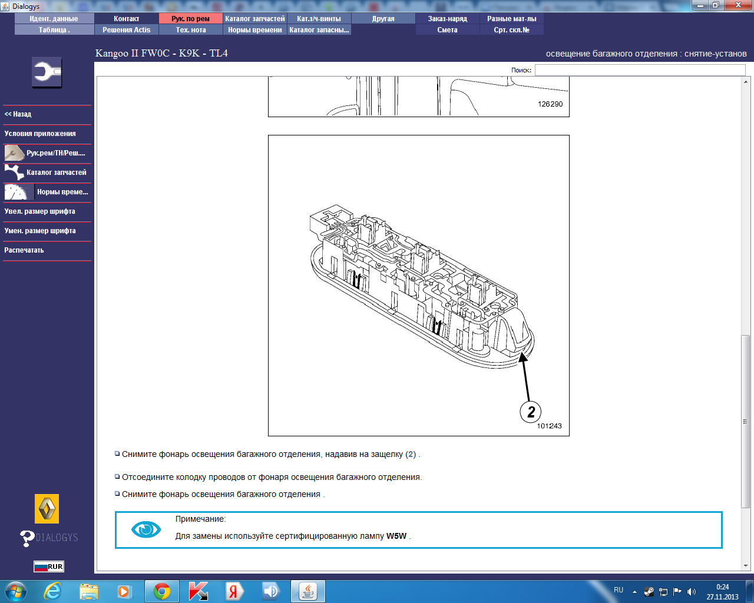
Task: Click the scrollbar down arrow
Action: click(745, 566)
